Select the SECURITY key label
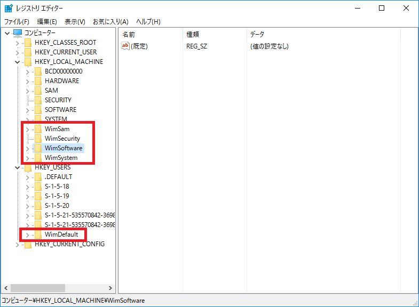 click(58, 100)
